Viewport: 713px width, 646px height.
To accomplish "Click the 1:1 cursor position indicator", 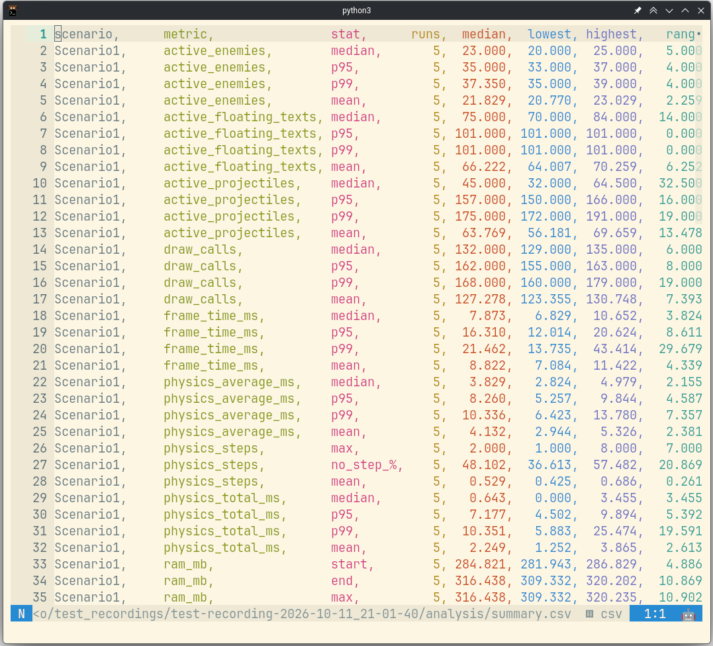I will 655,614.
